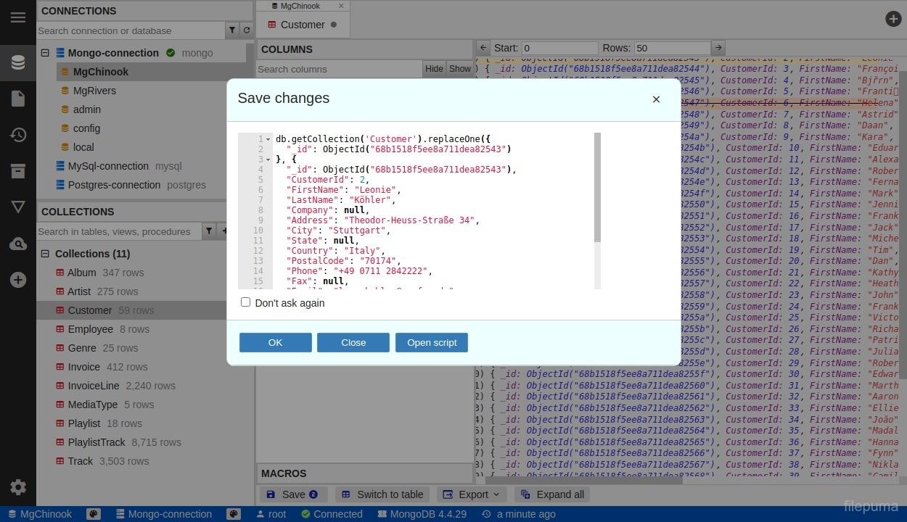The width and height of the screenshot is (907, 522).
Task: Close the Save changes dialog with X
Action: pos(656,99)
